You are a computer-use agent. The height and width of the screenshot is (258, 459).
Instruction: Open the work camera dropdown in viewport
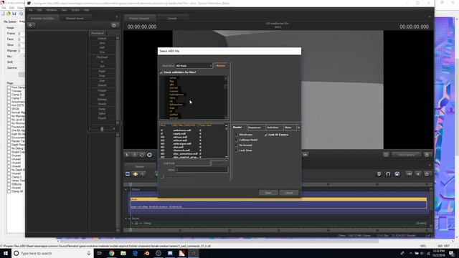407,155
